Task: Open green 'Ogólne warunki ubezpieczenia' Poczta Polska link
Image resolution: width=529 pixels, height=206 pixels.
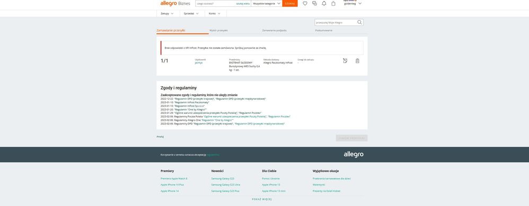Action: click(235, 117)
